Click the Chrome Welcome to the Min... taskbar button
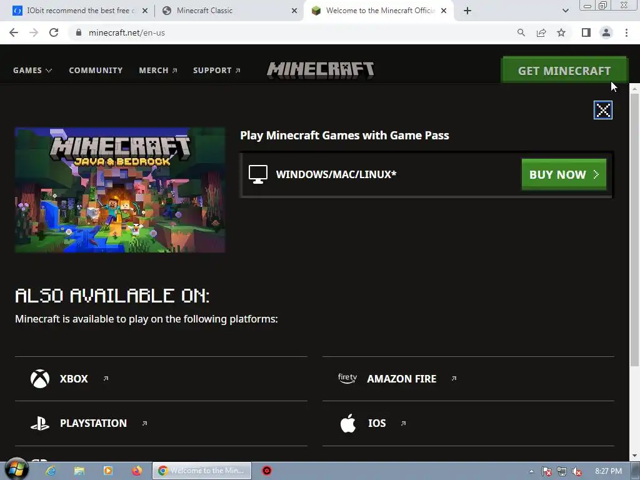Image resolution: width=640 pixels, height=480 pixels. pyautogui.click(x=202, y=471)
